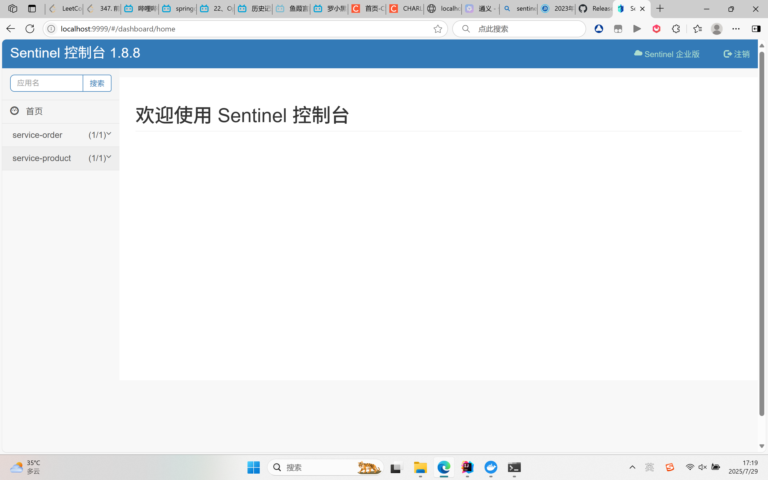This screenshot has height=480, width=768.
Task: Click the Sogou input method tray icon
Action: pyautogui.click(x=670, y=467)
